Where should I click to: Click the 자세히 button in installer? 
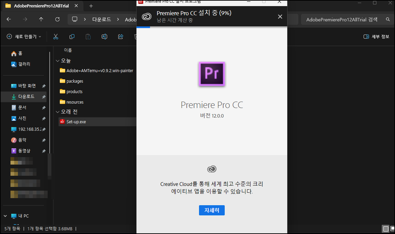pyautogui.click(x=212, y=210)
